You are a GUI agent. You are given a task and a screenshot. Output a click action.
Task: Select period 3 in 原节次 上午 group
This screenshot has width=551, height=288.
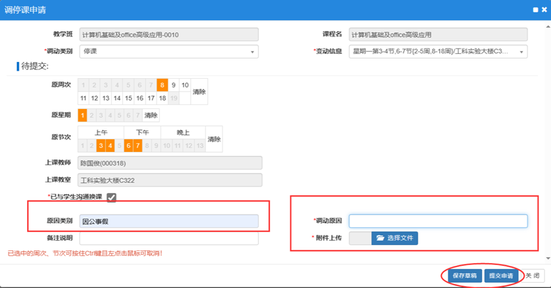(x=100, y=145)
